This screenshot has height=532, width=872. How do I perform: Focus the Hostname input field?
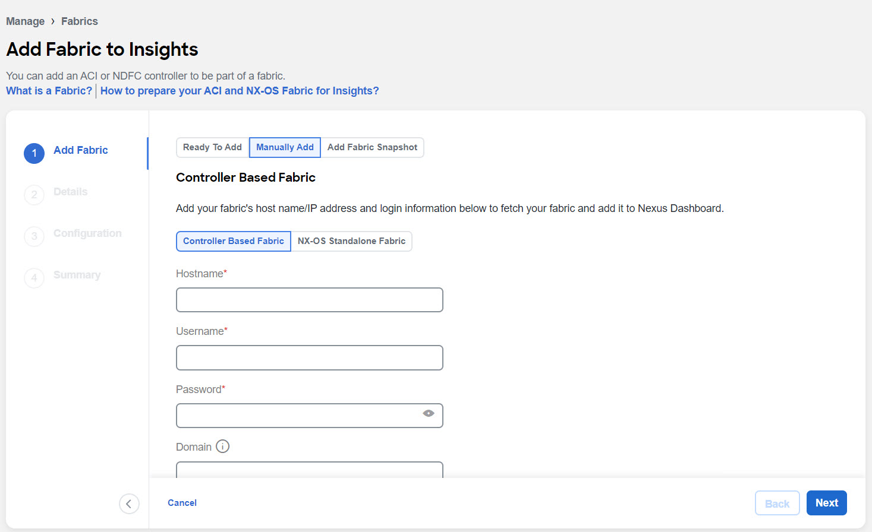(x=310, y=300)
